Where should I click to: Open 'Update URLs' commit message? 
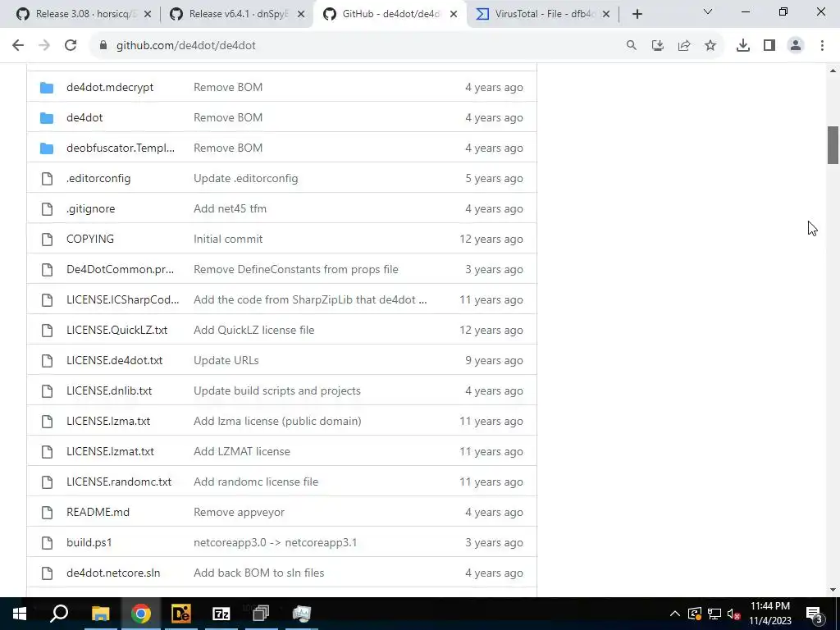[226, 361]
